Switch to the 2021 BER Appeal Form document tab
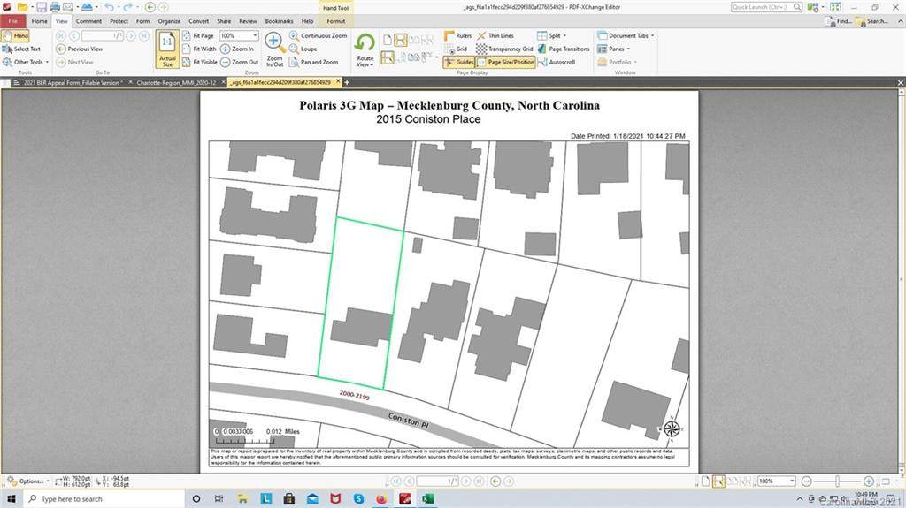Image resolution: width=906 pixels, height=508 pixels. (72, 82)
